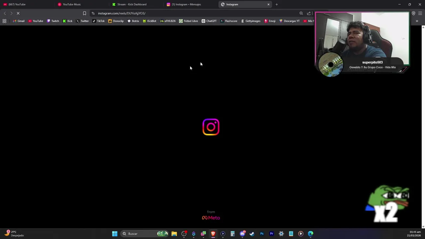This screenshot has width=425, height=239.
Task: Open the apps grid in bookmarks bar
Action: coord(4,21)
